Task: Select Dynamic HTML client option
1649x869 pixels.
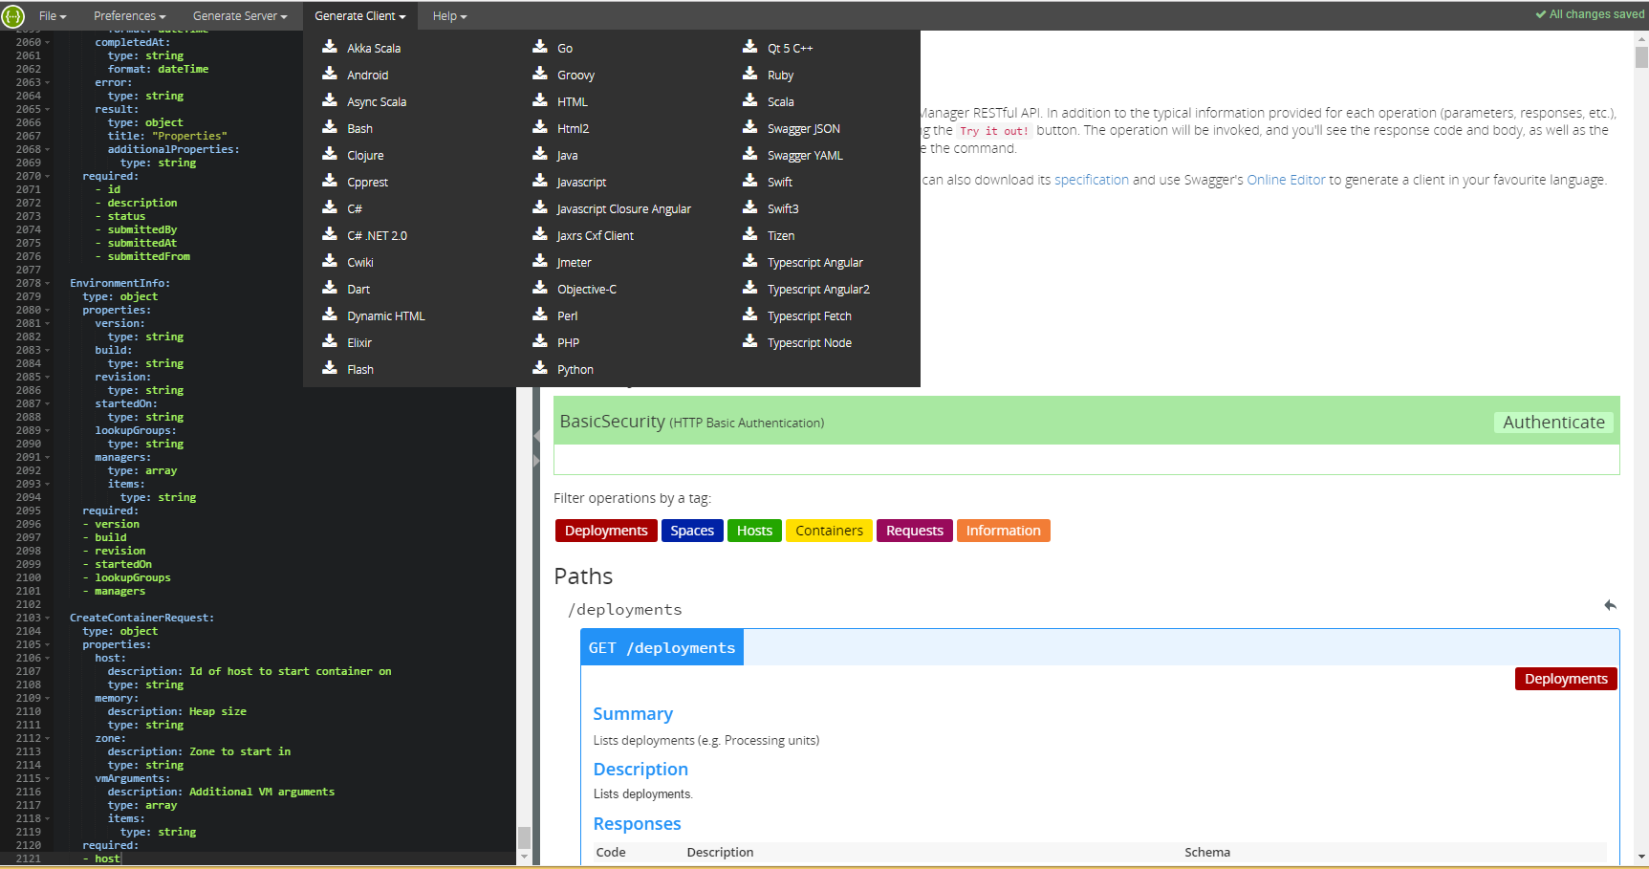Action: click(x=385, y=315)
